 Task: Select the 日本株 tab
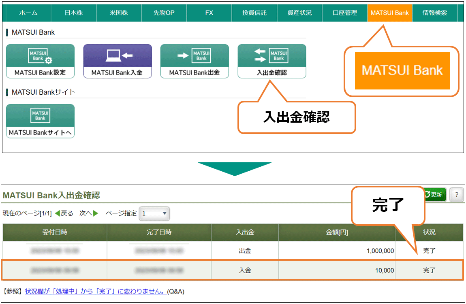point(74,13)
